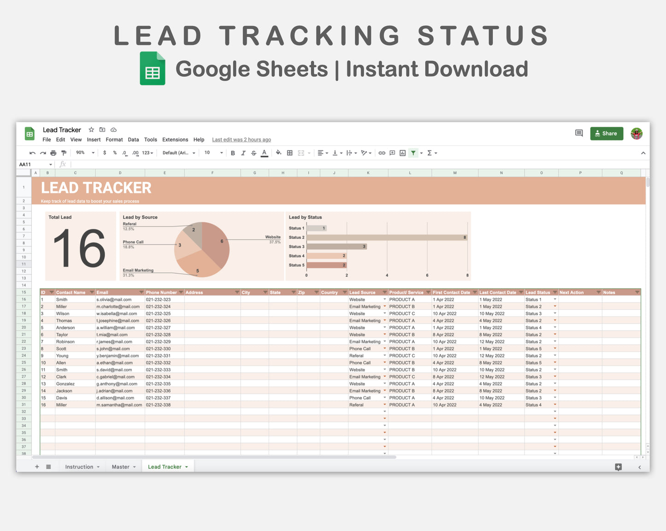Open the Format menu
This screenshot has width=666, height=531.
pyautogui.click(x=114, y=139)
